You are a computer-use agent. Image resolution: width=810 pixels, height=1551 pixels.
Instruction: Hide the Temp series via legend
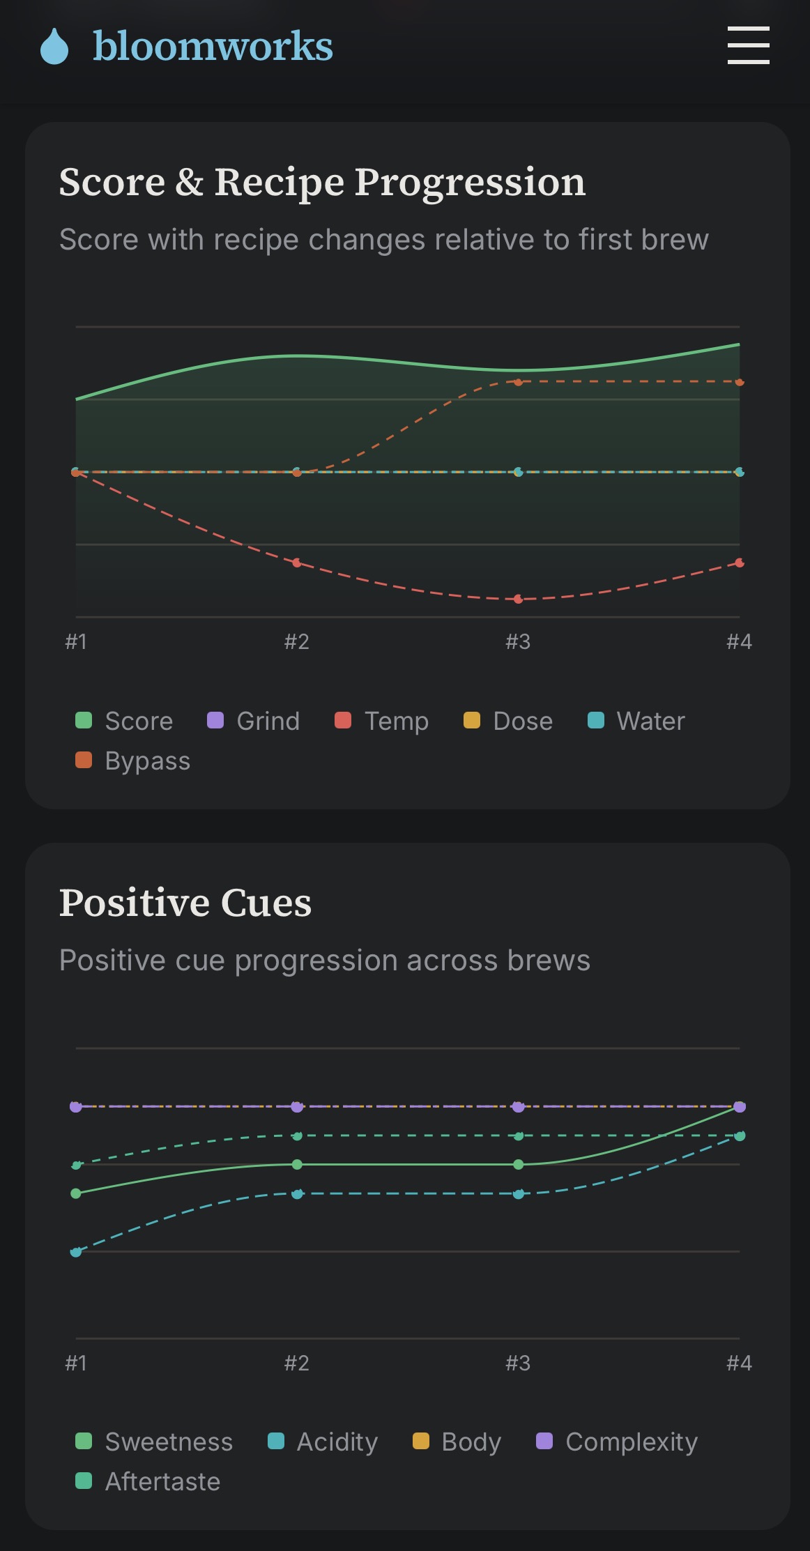pyautogui.click(x=381, y=721)
